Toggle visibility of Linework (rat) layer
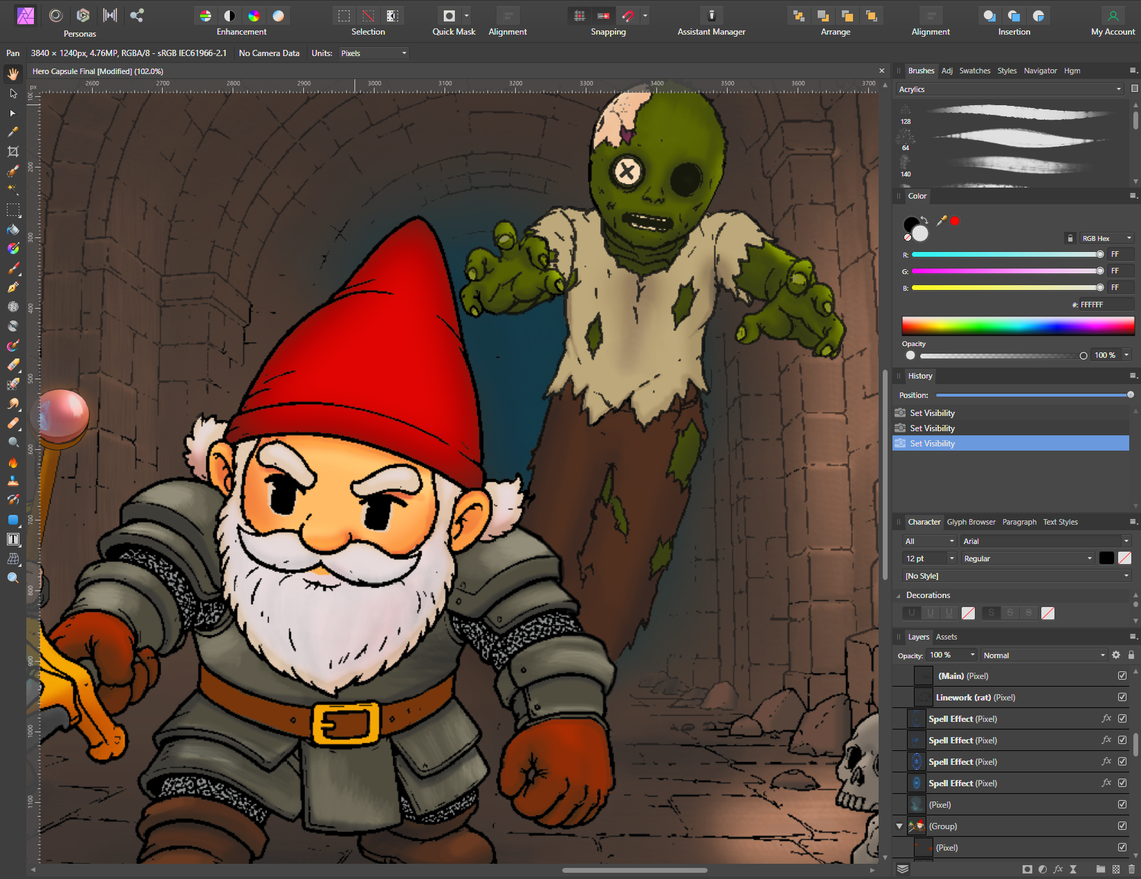The height and width of the screenshot is (879, 1141). pos(1122,697)
